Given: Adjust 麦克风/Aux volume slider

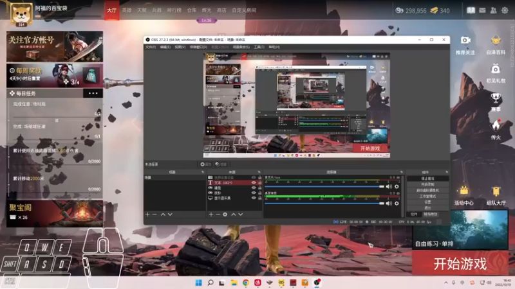Looking at the screenshot, I should pos(324,187).
